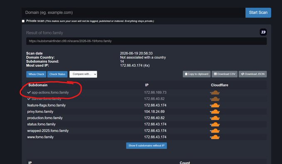The image size is (282, 164).
Task: Show 6 subdomains without IP
Action: [x=146, y=146]
